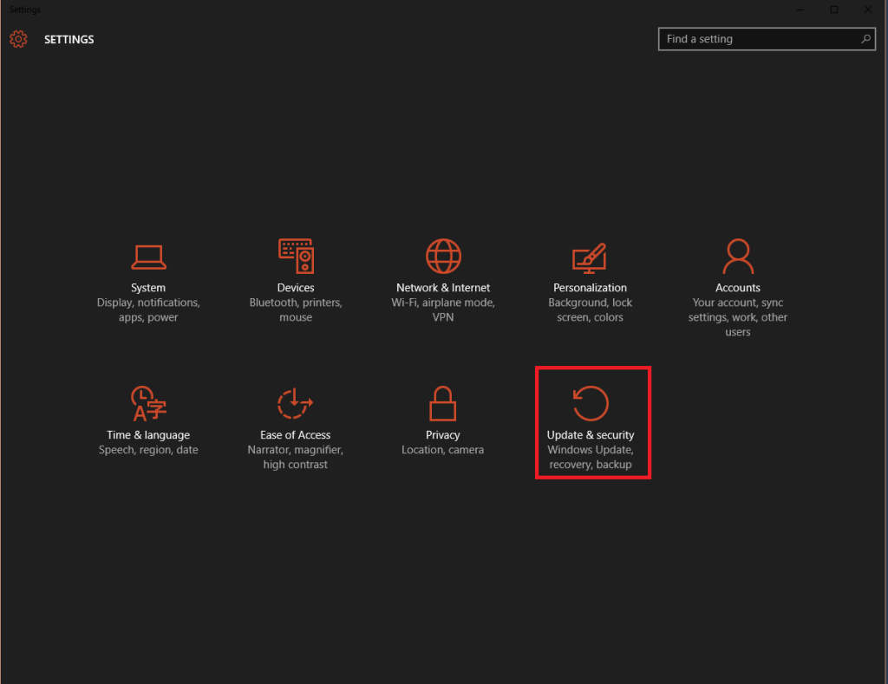
Task: Select the 'Wi-Fi, airplane mode, VPN' text
Action: (443, 310)
